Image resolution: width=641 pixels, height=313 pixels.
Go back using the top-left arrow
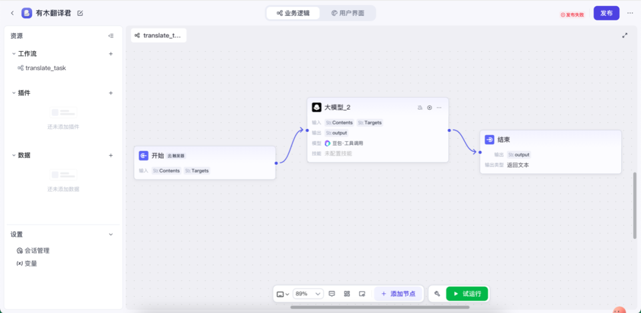coord(12,13)
